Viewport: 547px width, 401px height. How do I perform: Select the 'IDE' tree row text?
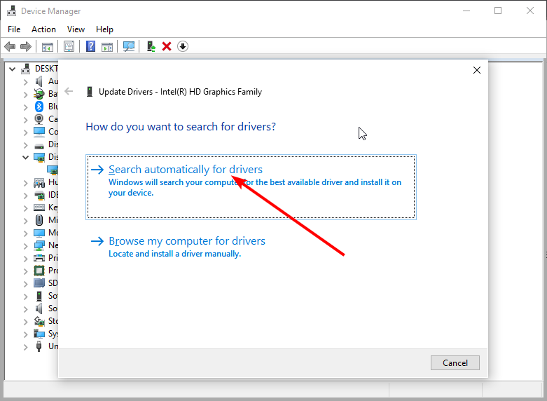[x=53, y=195]
